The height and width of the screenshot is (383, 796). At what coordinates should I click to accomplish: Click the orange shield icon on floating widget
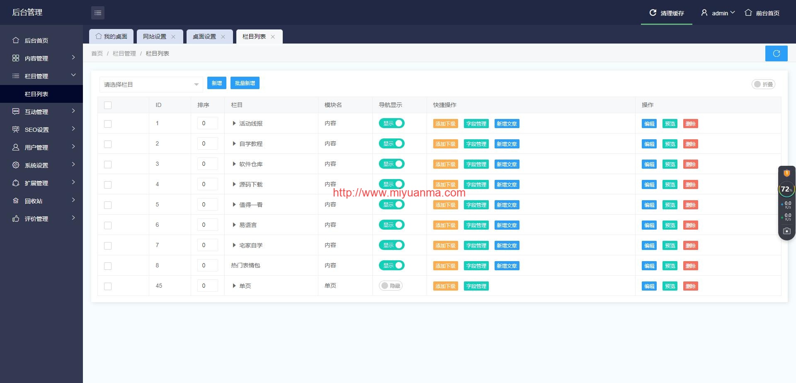786,173
